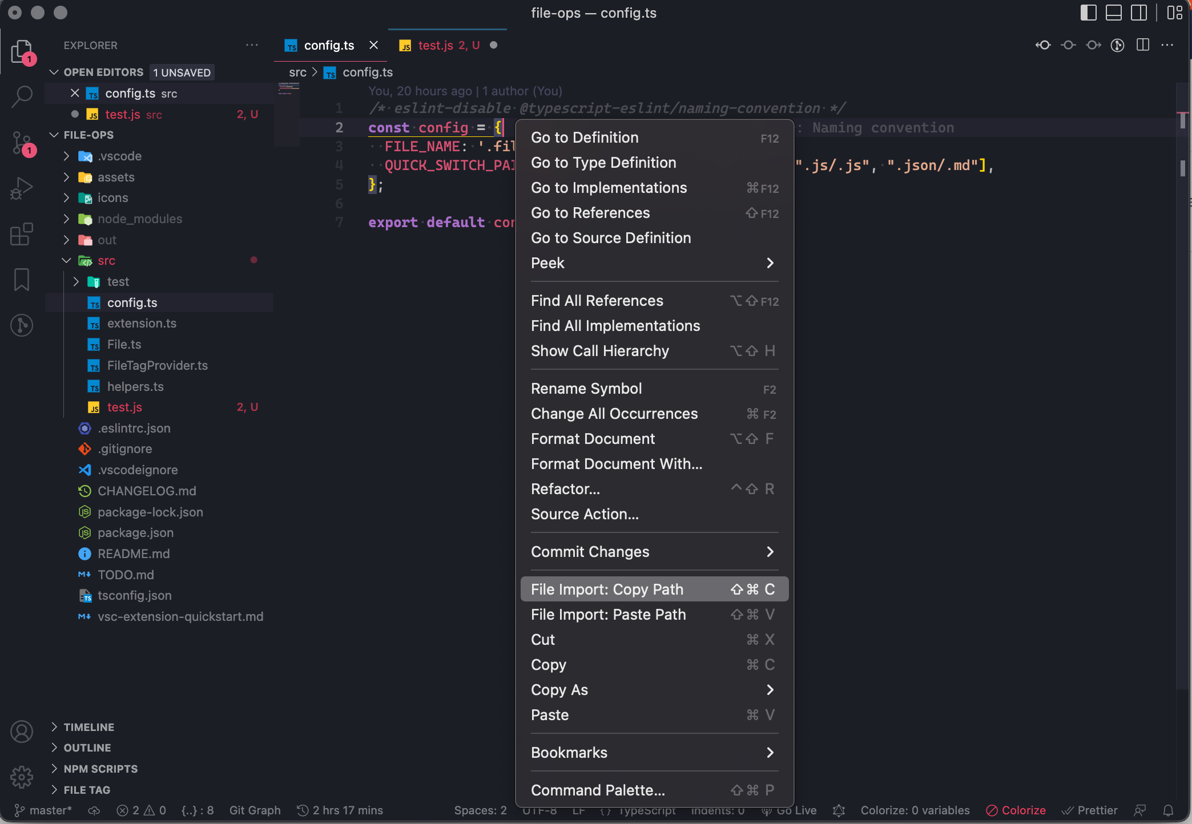Click the circular git icon in editor toolbar
The image size is (1192, 824).
1118,45
